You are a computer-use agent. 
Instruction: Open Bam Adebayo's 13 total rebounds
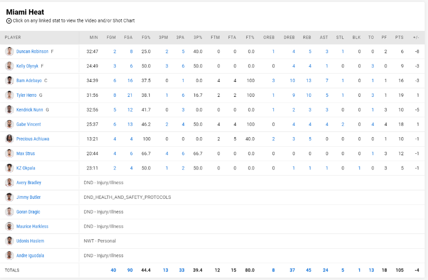309,81
